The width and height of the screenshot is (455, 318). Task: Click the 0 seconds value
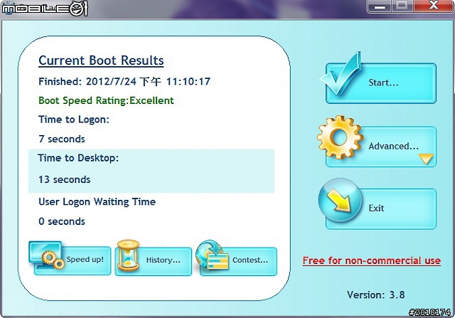(x=62, y=221)
